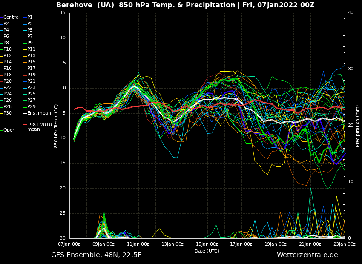Select the 07Jan 00z date tick
Screen dimensions: 362x264
click(x=69, y=244)
